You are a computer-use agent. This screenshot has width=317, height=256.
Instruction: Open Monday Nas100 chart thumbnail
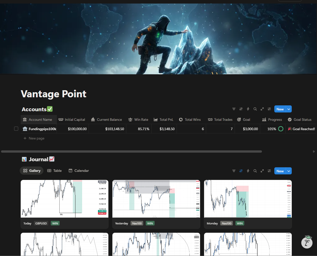coord(248,199)
